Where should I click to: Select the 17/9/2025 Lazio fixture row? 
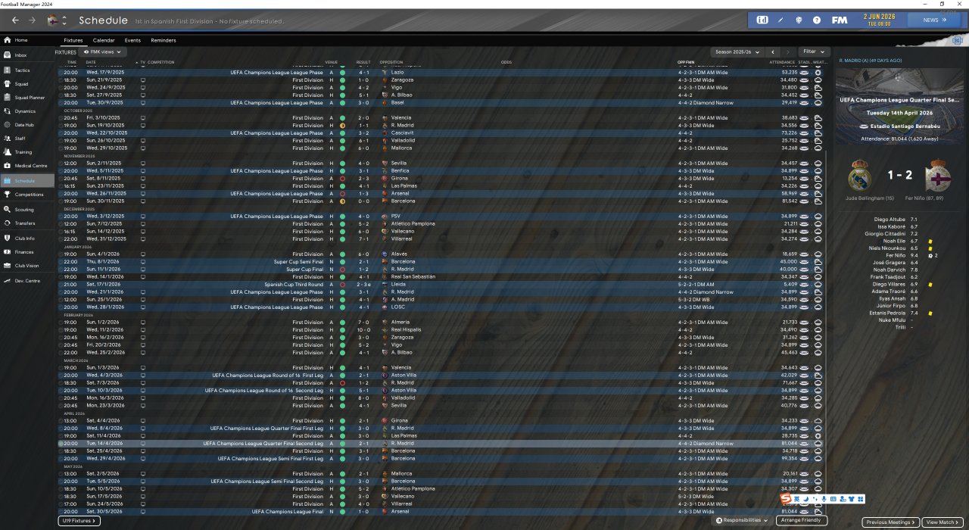point(441,73)
